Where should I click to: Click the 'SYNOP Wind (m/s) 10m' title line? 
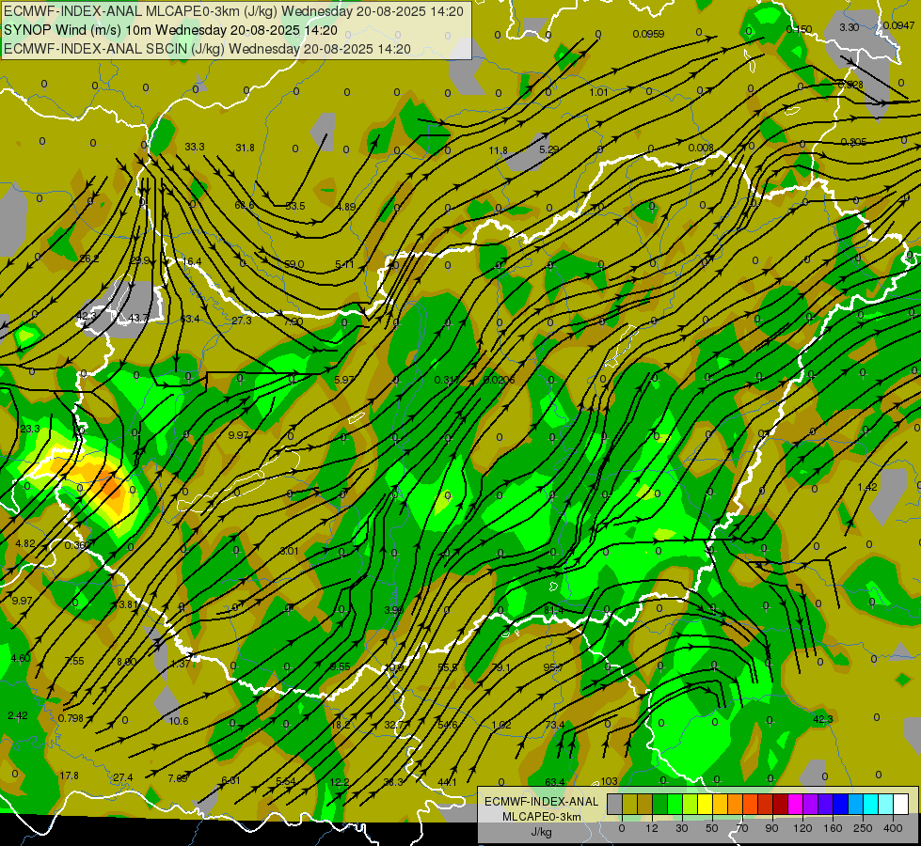(170, 30)
